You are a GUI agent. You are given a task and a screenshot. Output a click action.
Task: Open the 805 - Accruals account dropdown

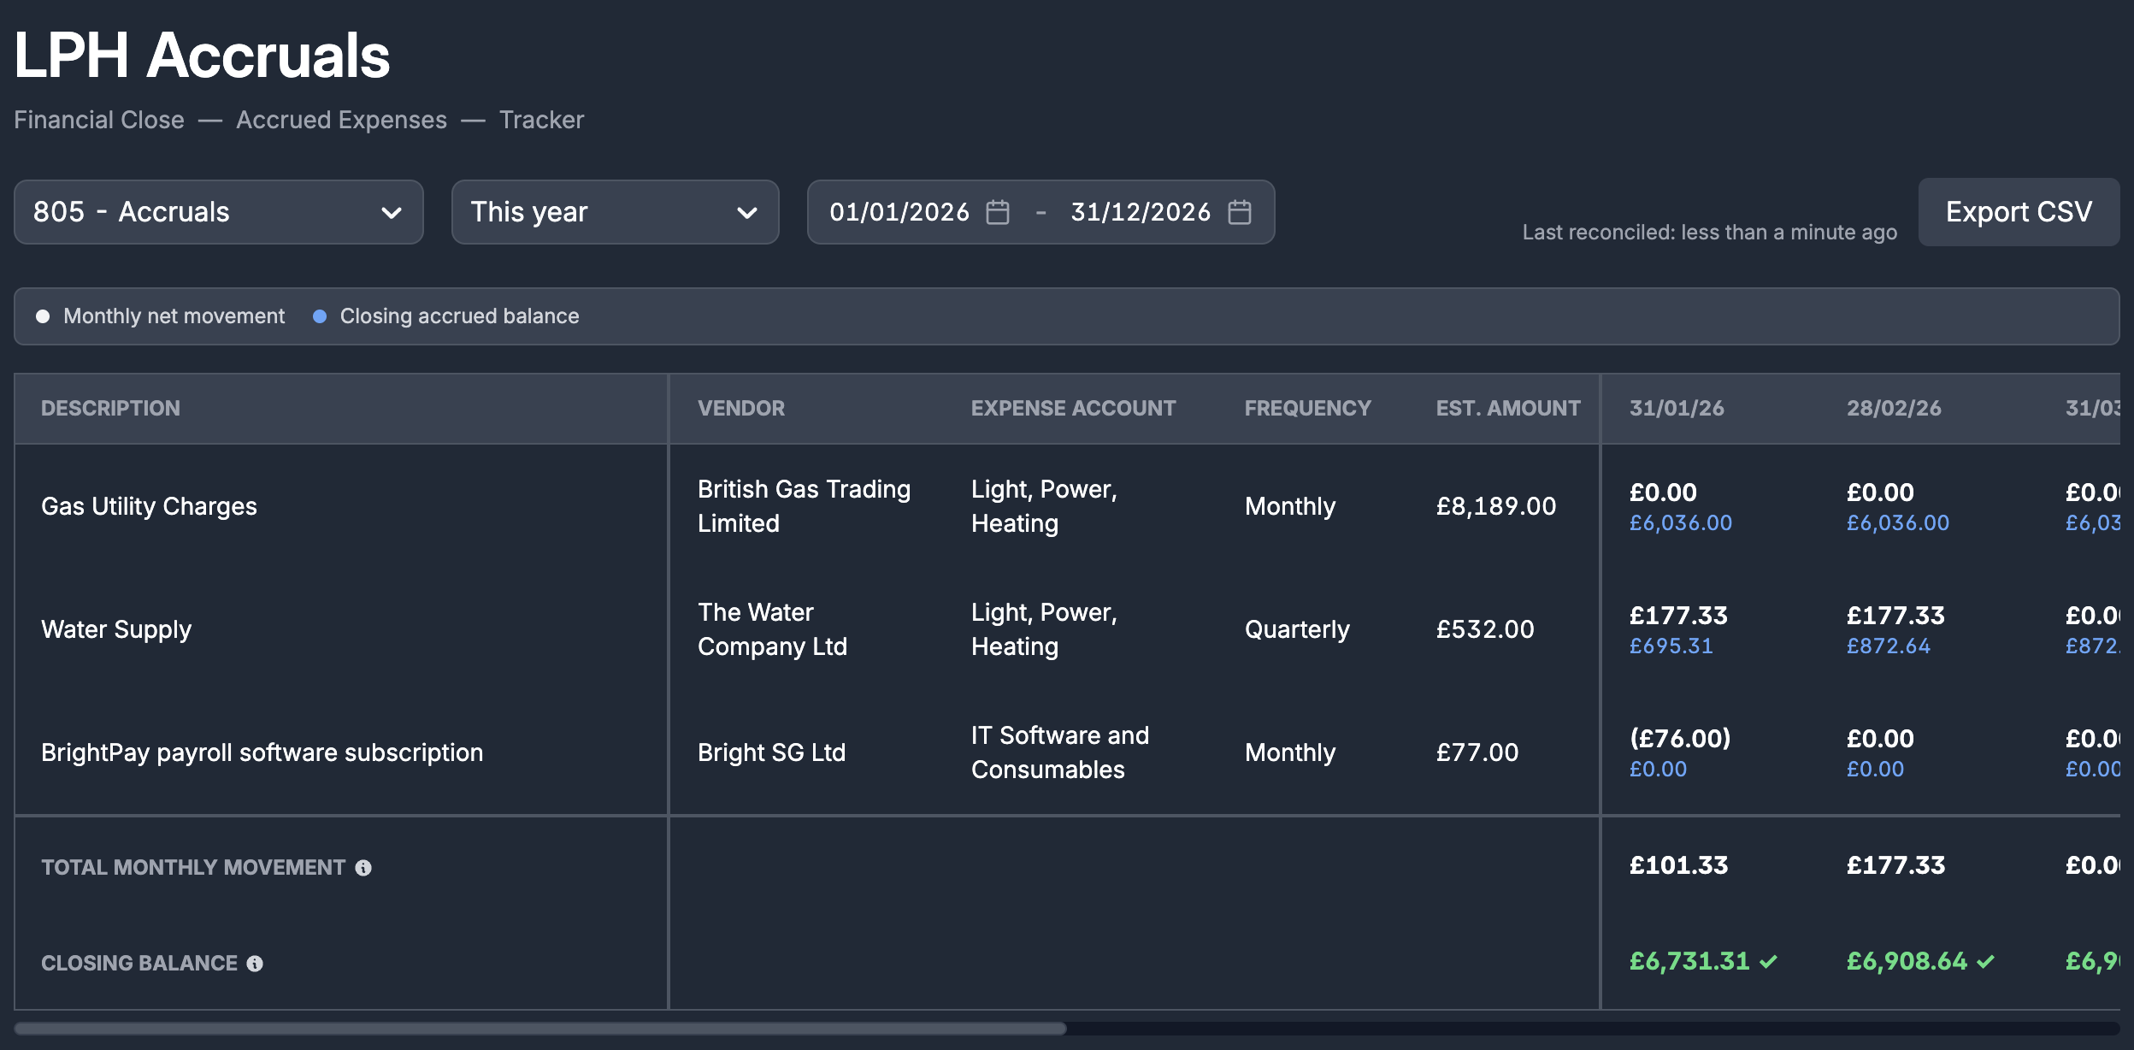pyautogui.click(x=219, y=212)
